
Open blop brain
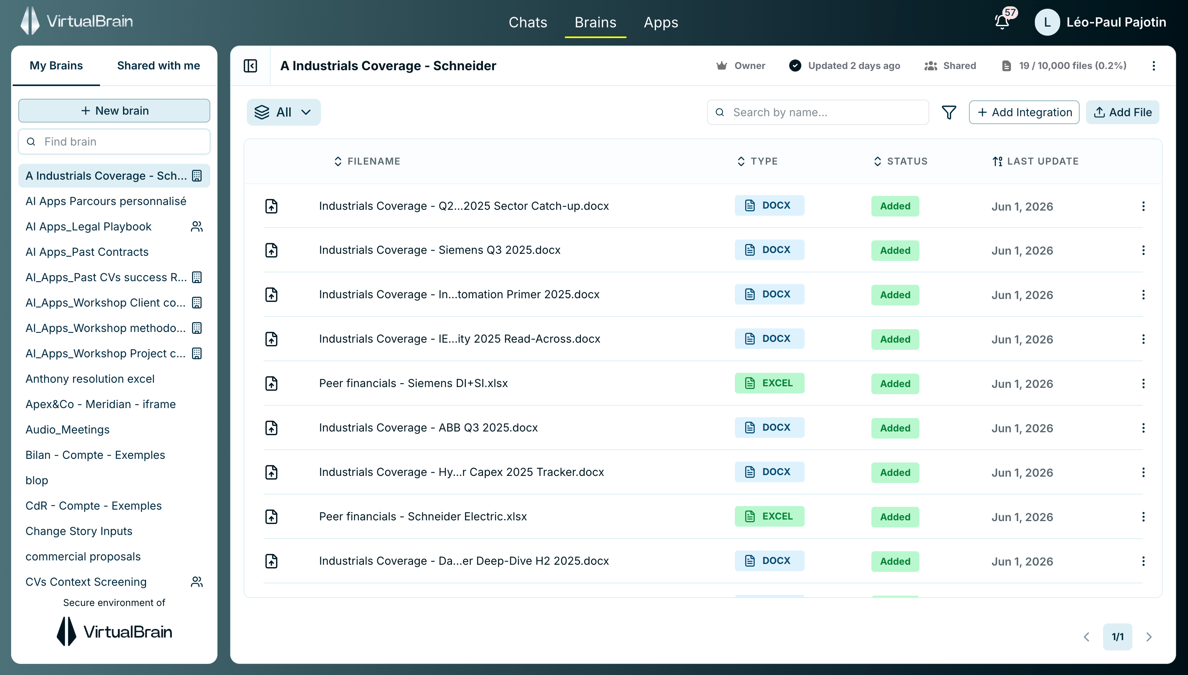114,480
